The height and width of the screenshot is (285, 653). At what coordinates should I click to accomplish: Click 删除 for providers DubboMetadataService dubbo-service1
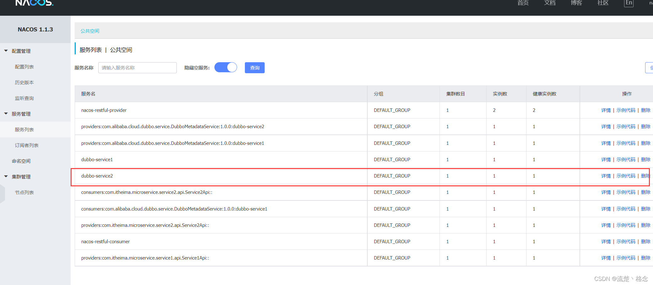click(x=646, y=143)
